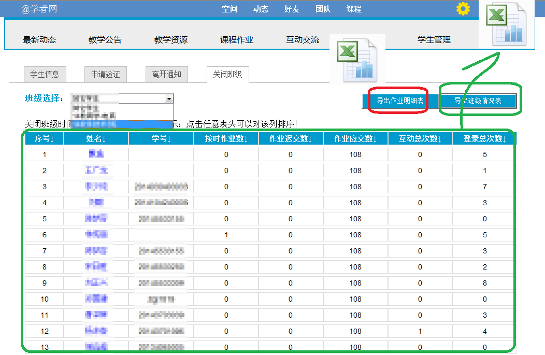Open 学生管理 in navigation menu
This screenshot has height=355, width=545.
pos(434,40)
